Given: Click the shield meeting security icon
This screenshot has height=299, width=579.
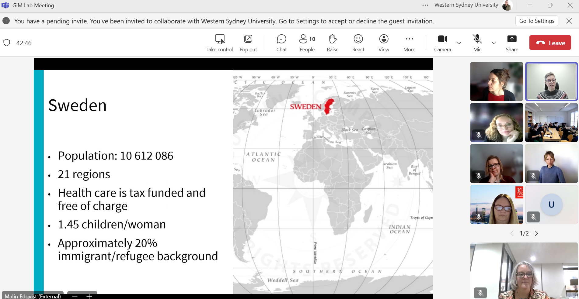Looking at the screenshot, I should 7,43.
